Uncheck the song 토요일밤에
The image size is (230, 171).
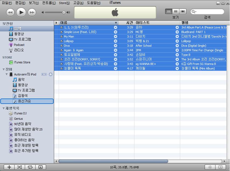(x=61, y=55)
